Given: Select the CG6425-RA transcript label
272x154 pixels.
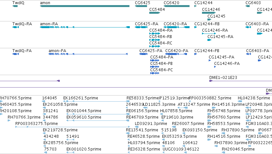Looking at the screenshot, I should pyautogui.click(x=147, y=24).
